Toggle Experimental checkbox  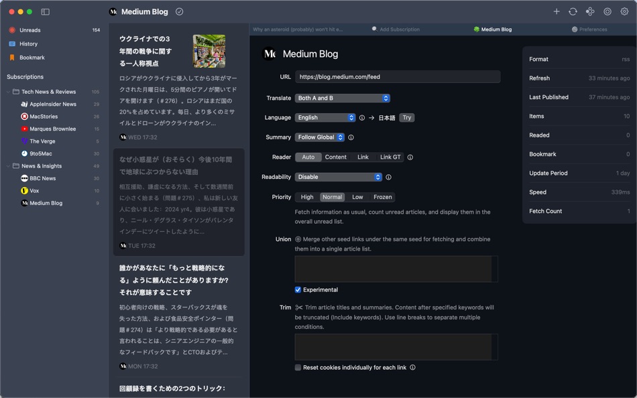point(298,289)
